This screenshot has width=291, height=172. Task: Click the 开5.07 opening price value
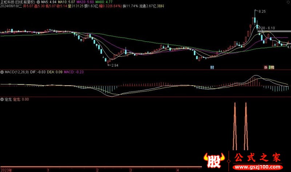click(x=28, y=6)
